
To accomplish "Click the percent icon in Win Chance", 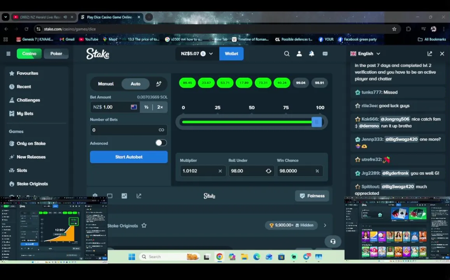I will coord(317,171).
